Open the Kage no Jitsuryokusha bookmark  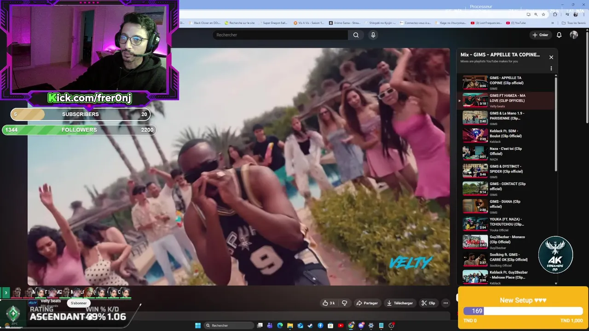(x=450, y=23)
